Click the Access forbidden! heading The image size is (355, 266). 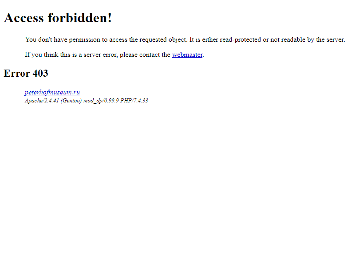point(58,18)
